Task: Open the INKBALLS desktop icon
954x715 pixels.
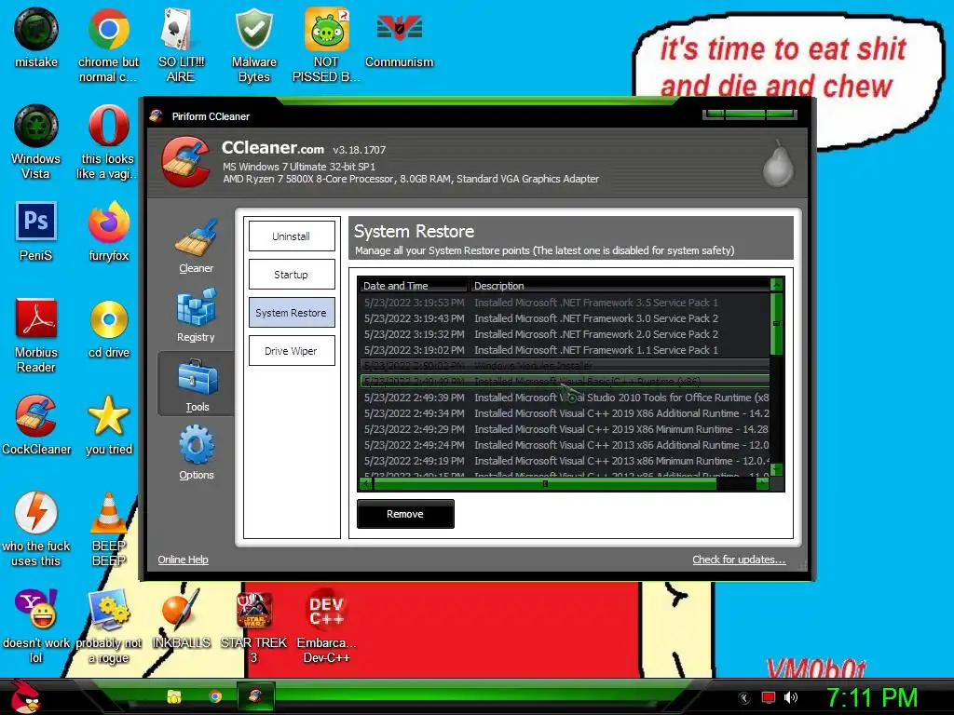Action: 181,618
